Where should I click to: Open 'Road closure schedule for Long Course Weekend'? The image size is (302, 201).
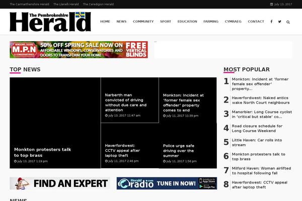(257, 128)
